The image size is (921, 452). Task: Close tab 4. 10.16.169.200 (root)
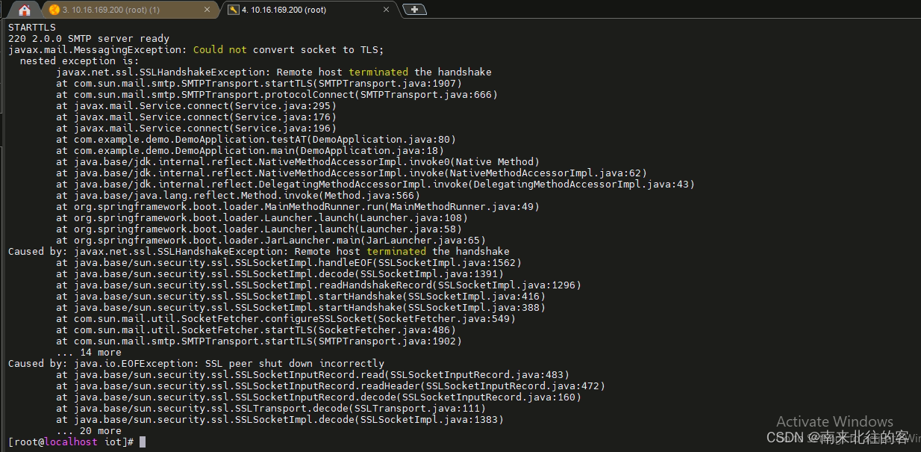(386, 10)
